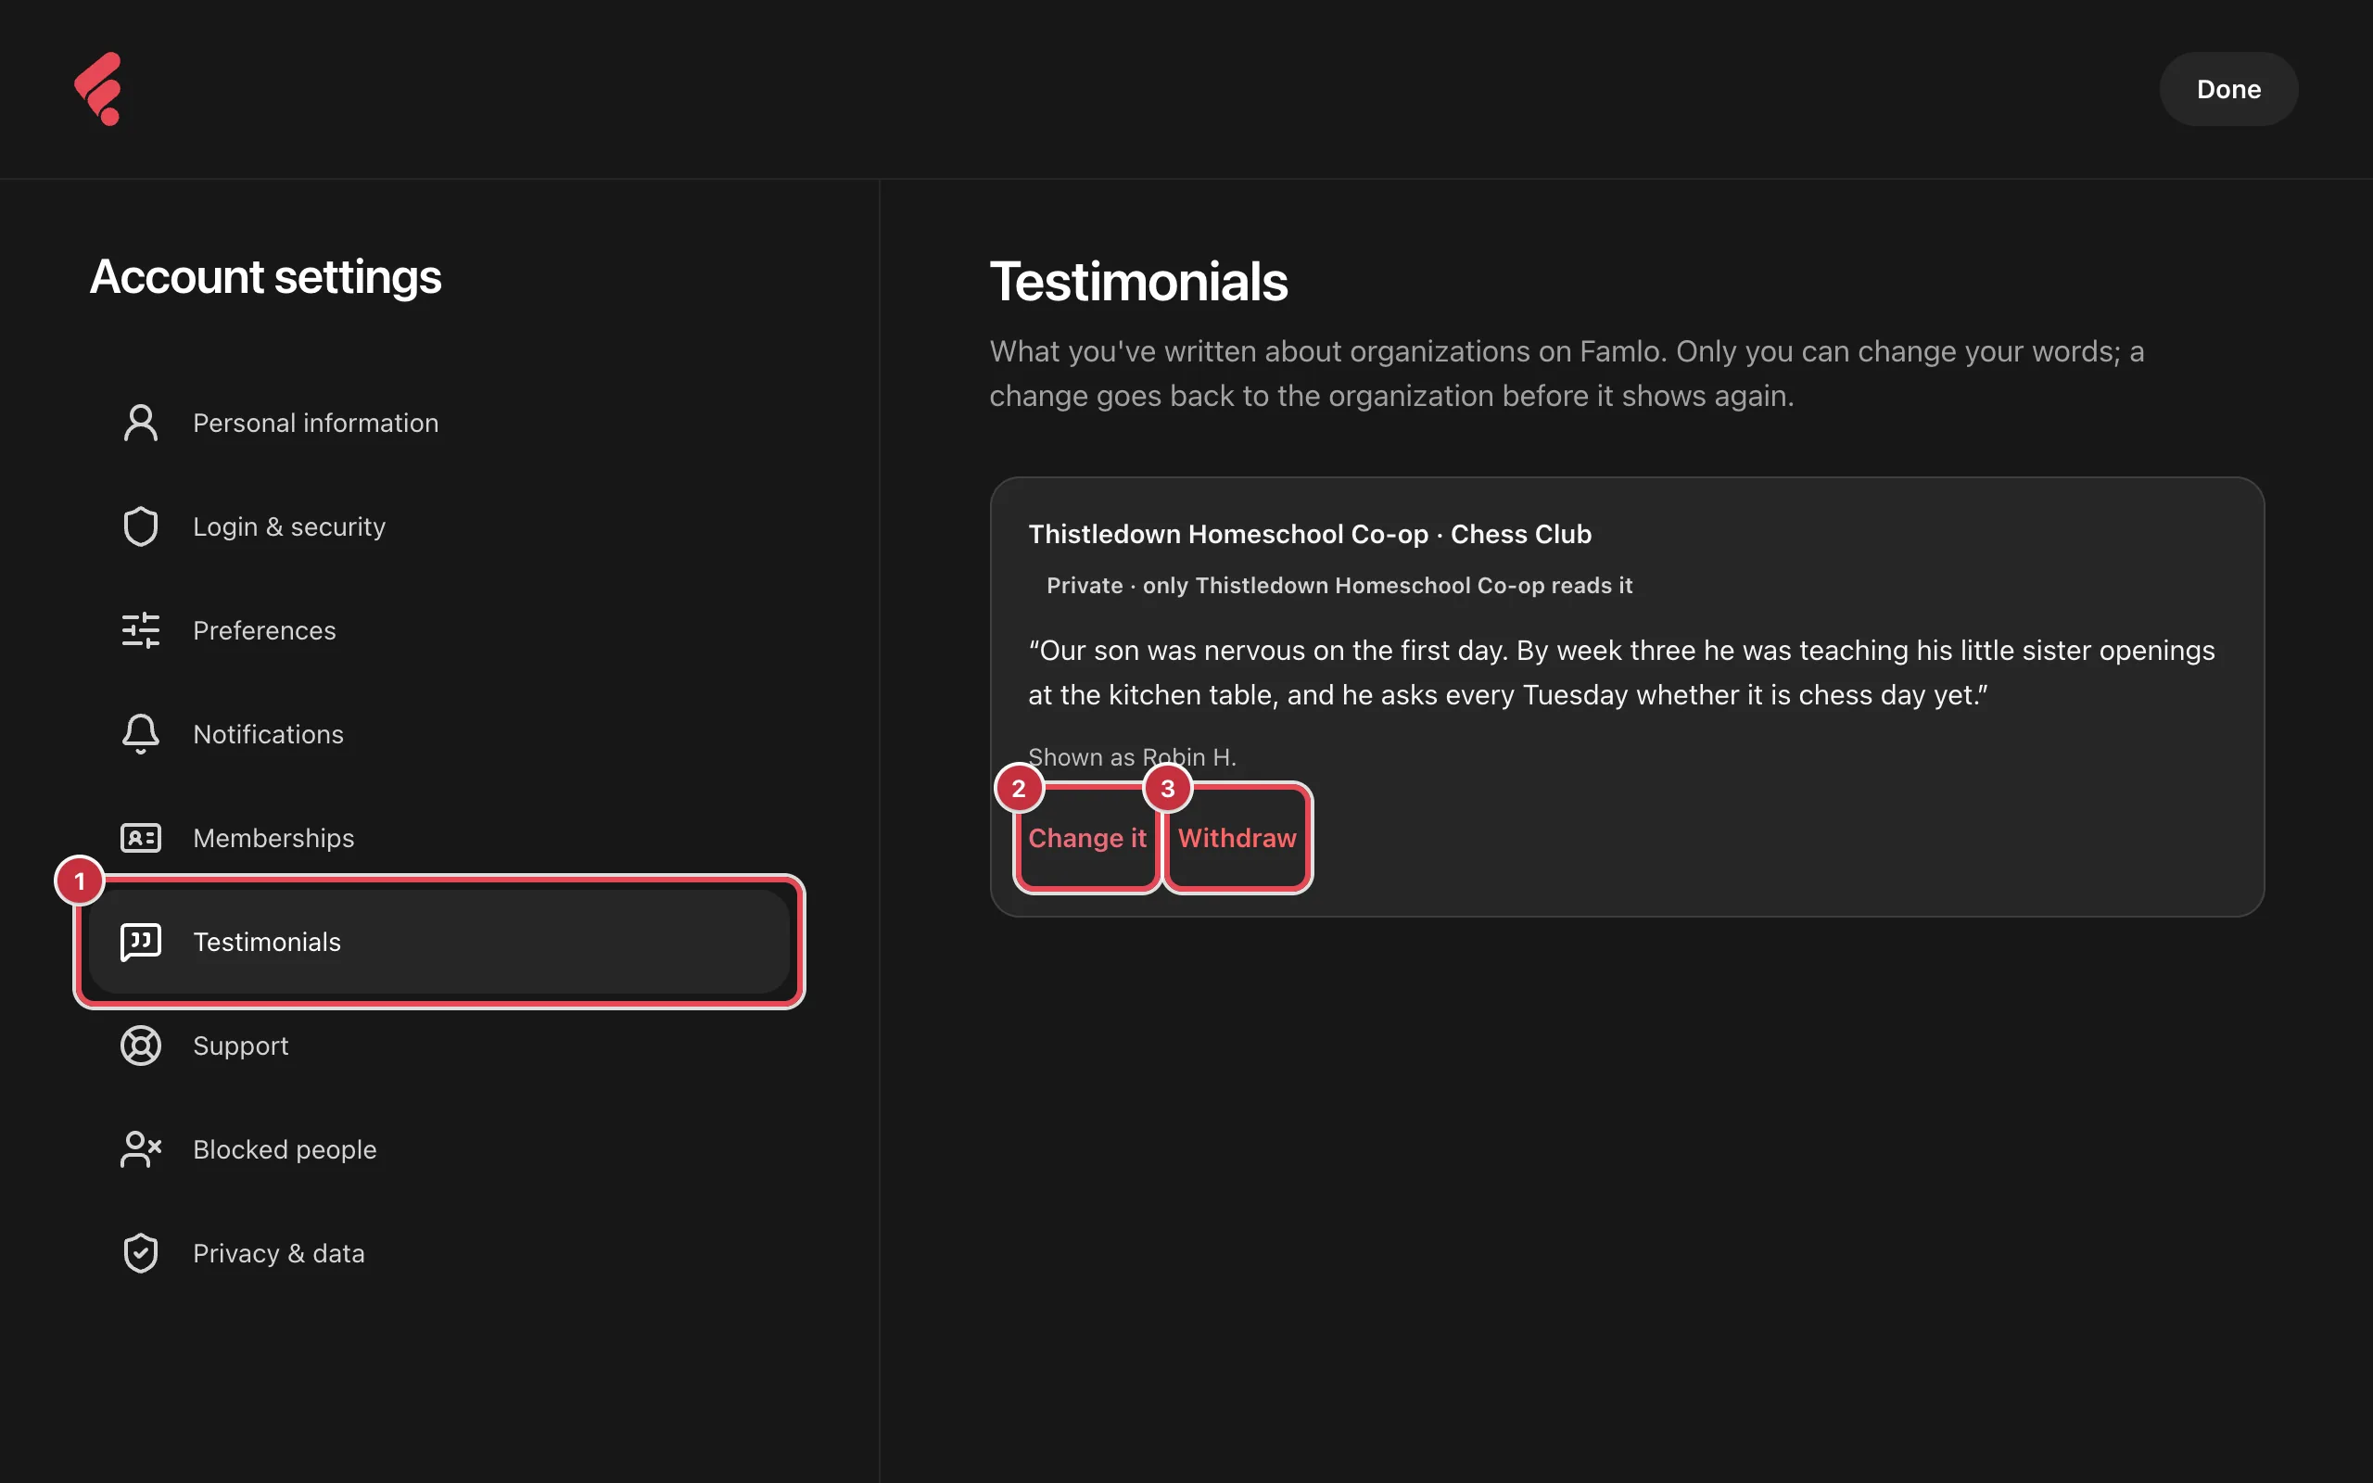Screen dimensions: 2373x1483
Task: Withdraw the Chess Club testimonial
Action: pyautogui.click(x=1237, y=838)
